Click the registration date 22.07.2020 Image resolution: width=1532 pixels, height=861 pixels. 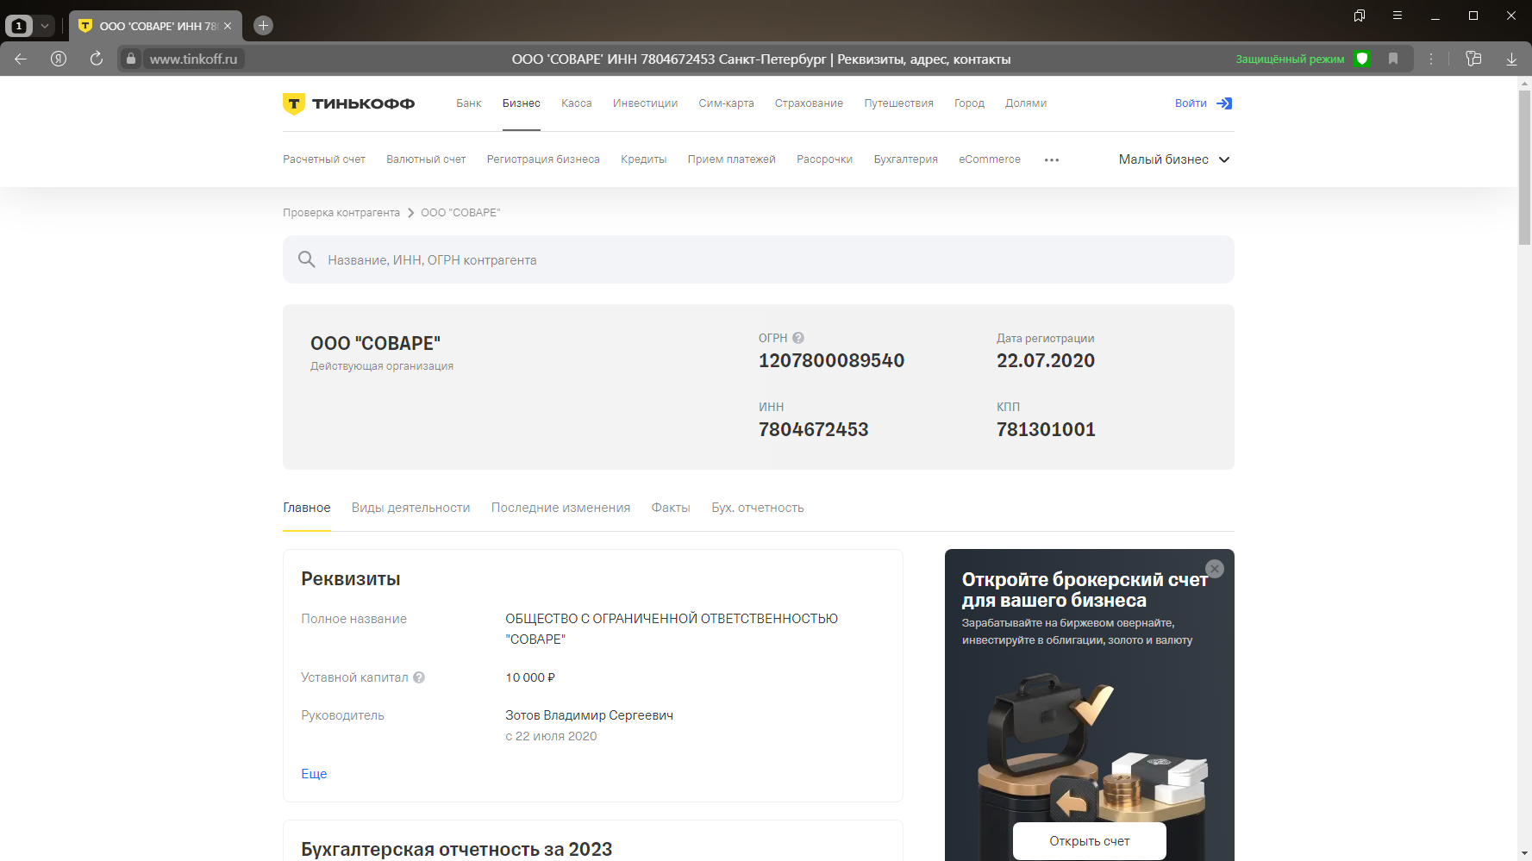pos(1046,360)
